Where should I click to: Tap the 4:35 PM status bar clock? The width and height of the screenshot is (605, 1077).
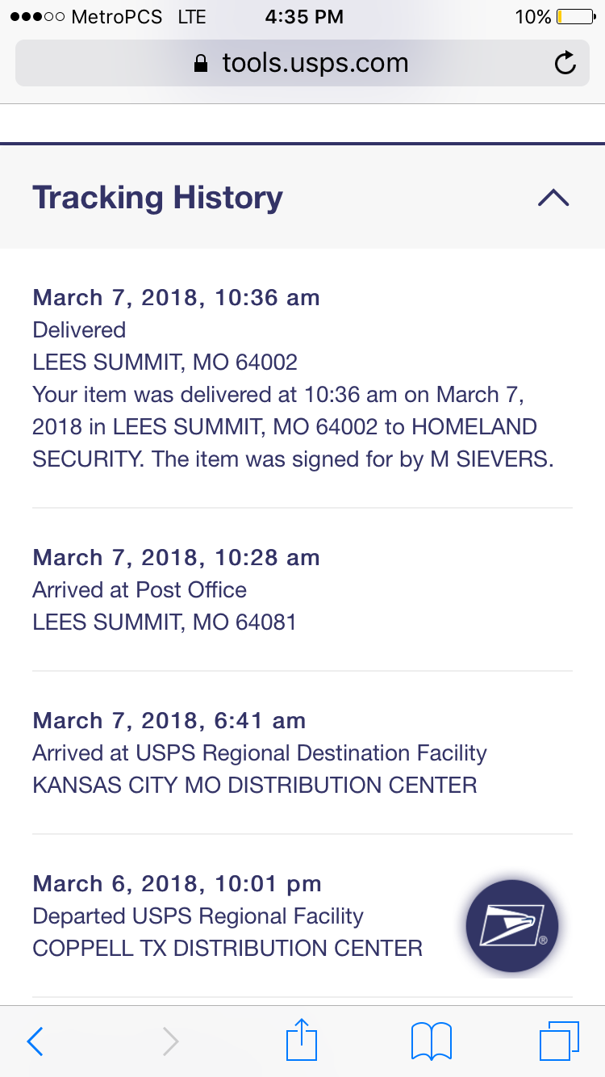click(302, 17)
